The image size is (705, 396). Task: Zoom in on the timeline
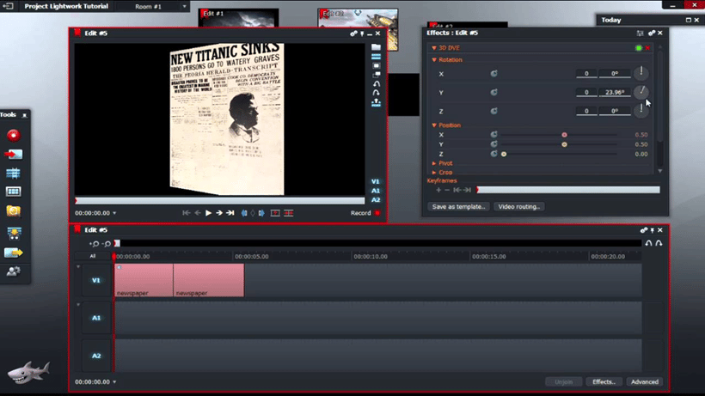[95, 245]
